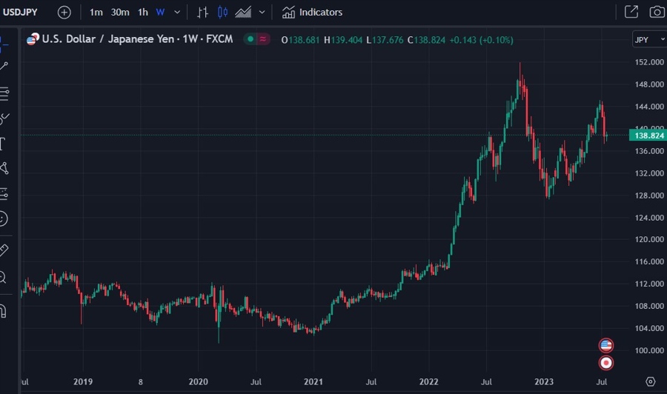Click the 100.000 price scale label
Screen dimensions: 667x394
click(649, 350)
